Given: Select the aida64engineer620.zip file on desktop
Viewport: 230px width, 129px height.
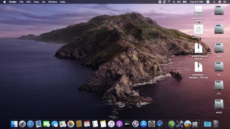Looking at the screenshot, I should [x=198, y=51].
